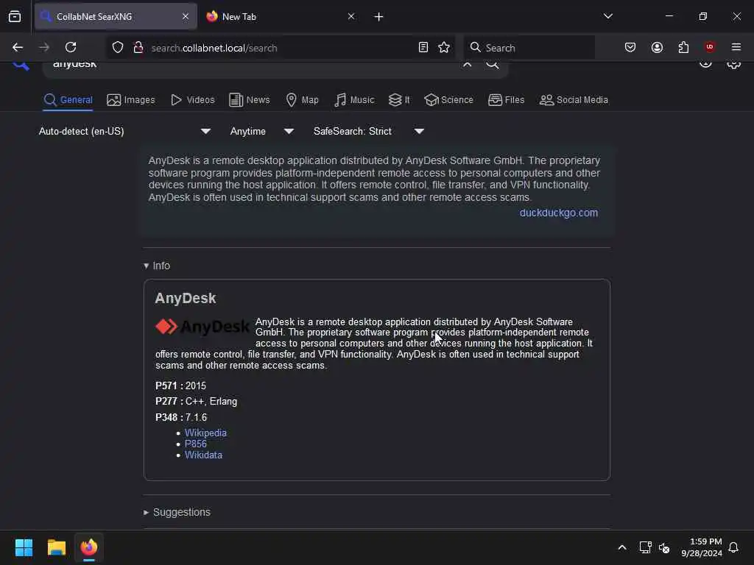This screenshot has width=754, height=565.
Task: Click the insecure connection padlock icon
Action: point(138,47)
